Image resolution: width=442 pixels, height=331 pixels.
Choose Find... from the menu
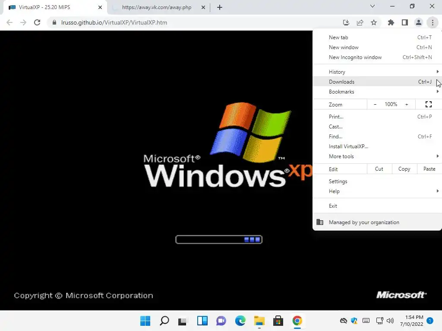point(377,137)
